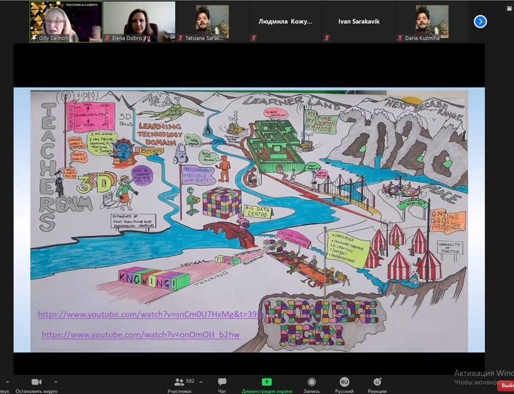This screenshot has height=394, width=514.
Task: Select the Ivan Sarakavik participant tile
Action: click(358, 21)
